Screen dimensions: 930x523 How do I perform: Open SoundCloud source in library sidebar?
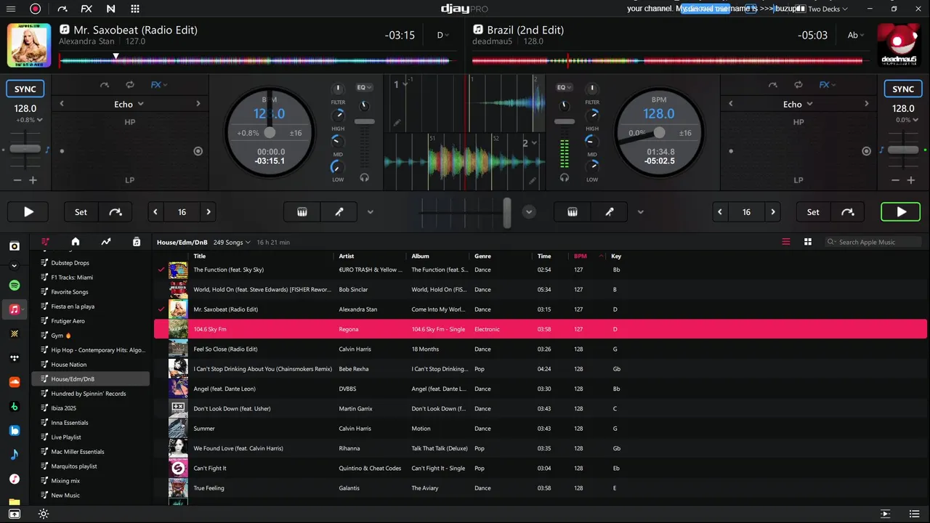point(14,382)
